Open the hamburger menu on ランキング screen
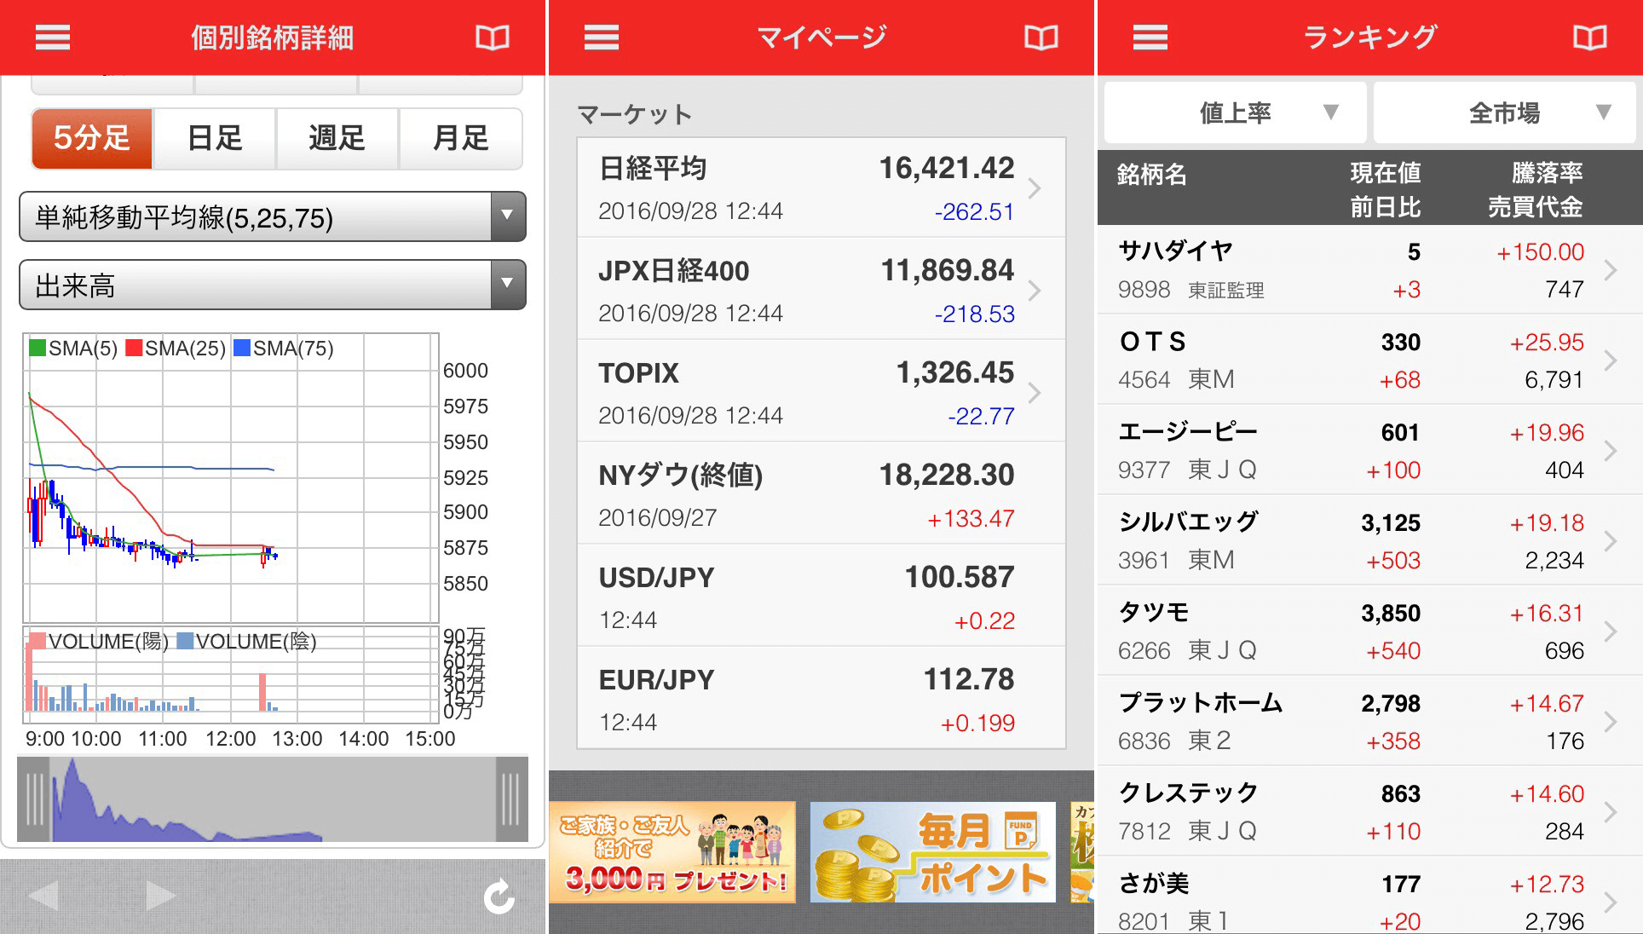1643x934 pixels. pos(1150,37)
